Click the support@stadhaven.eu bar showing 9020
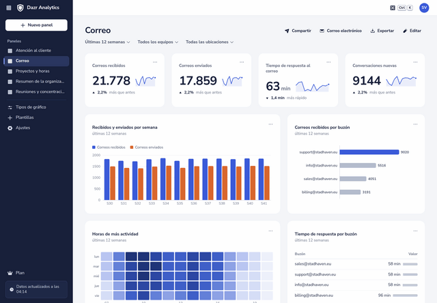Image resolution: width=437 pixels, height=303 pixels. 369,152
